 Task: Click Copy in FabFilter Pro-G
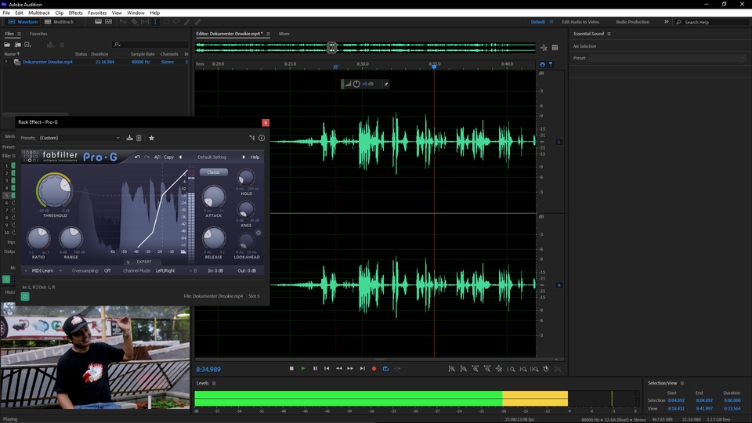tap(169, 157)
